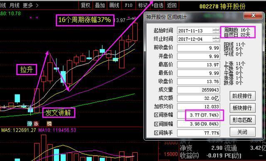Click the 榜 marker below chart

(x=49, y=124)
